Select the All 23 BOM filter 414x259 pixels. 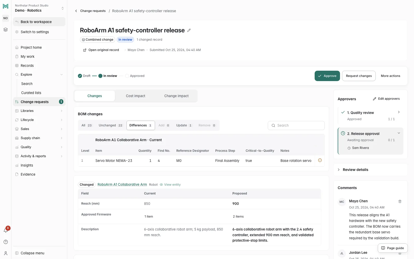(x=87, y=125)
